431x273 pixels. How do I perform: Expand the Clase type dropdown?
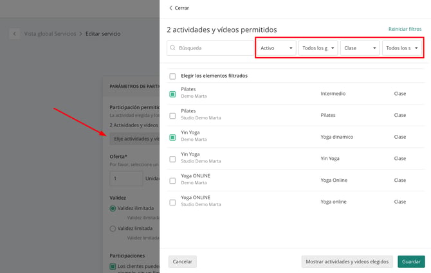360,48
